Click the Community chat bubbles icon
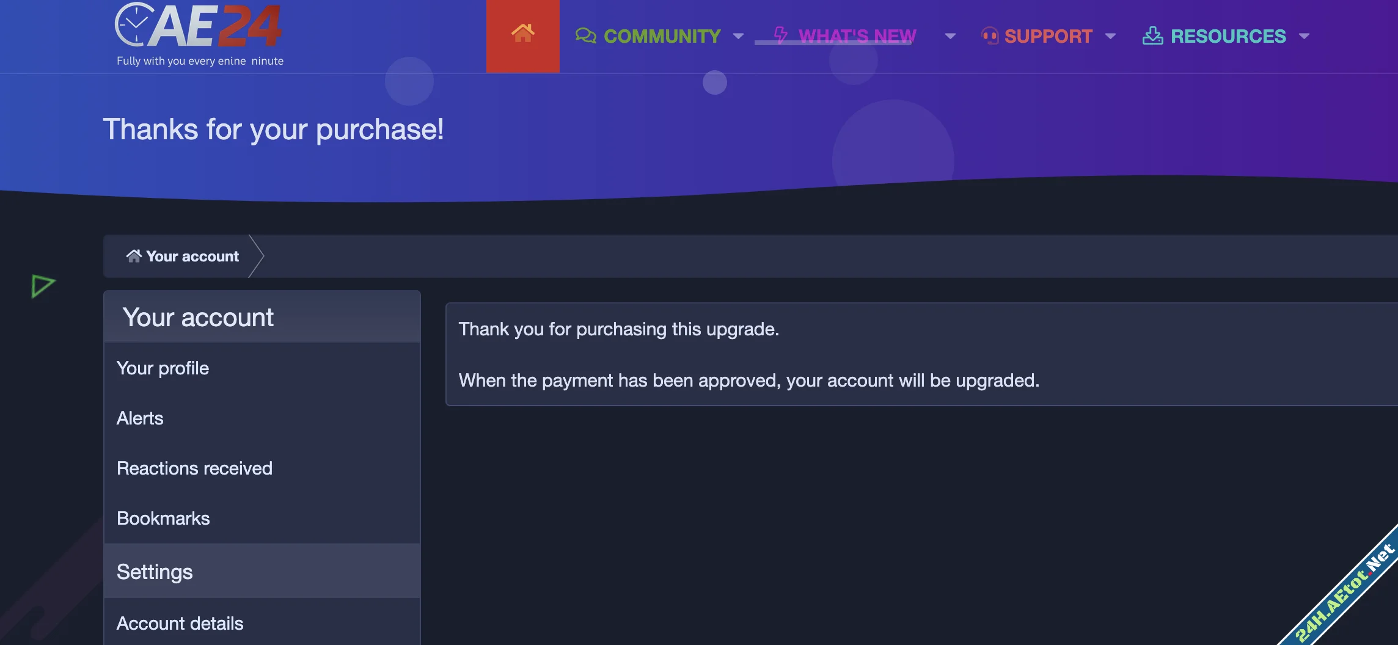The image size is (1398, 645). point(585,36)
